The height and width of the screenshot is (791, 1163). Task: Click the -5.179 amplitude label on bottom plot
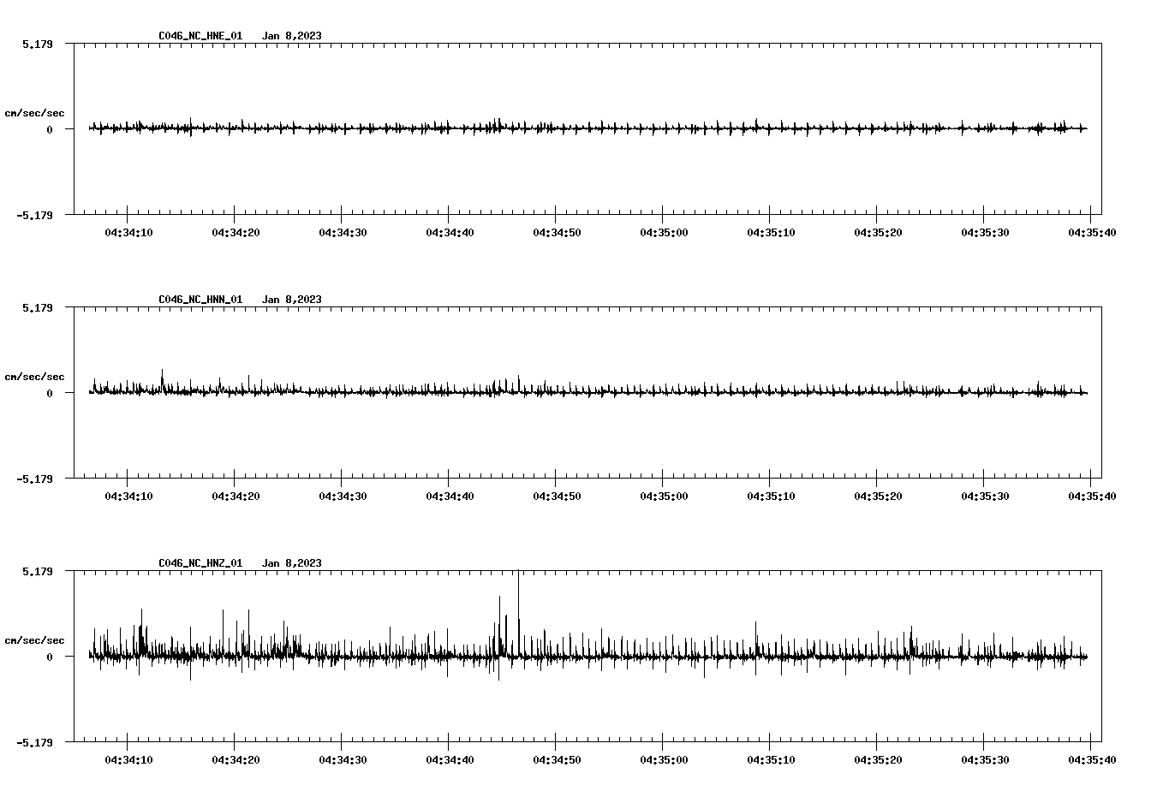tap(38, 741)
